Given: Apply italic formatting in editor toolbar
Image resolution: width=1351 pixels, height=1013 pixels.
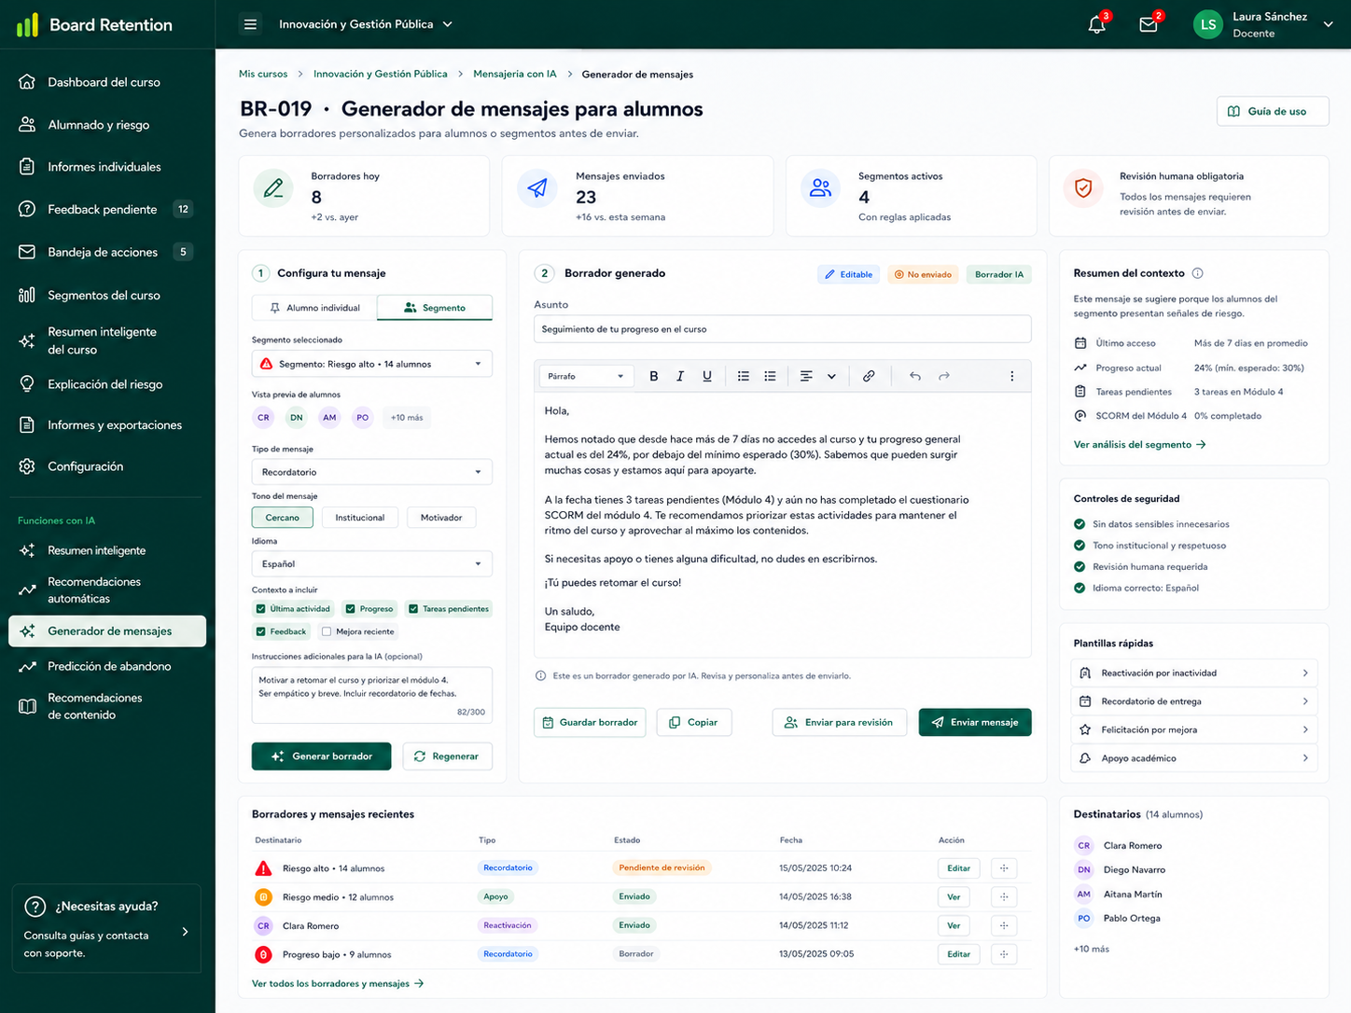Looking at the screenshot, I should click(x=680, y=376).
